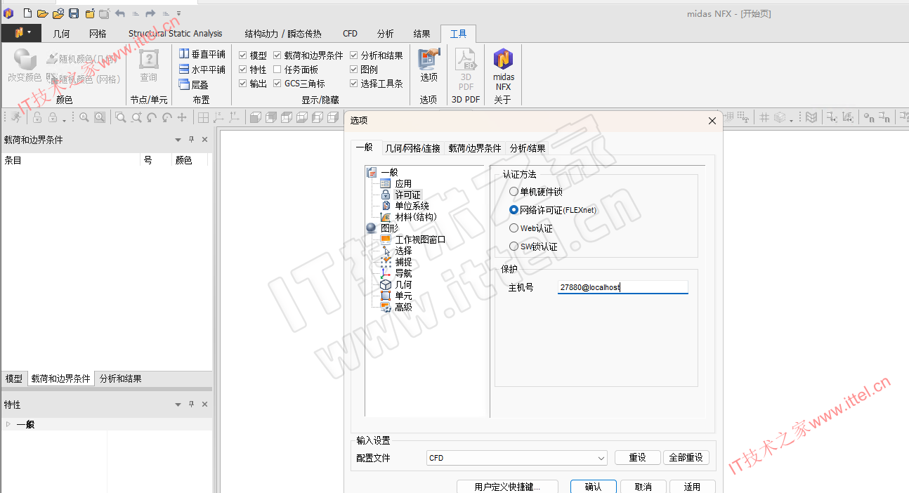Viewport: 909px width, 493px height.
Task: Switch to the 网格 ribbon tab
Action: (98, 34)
